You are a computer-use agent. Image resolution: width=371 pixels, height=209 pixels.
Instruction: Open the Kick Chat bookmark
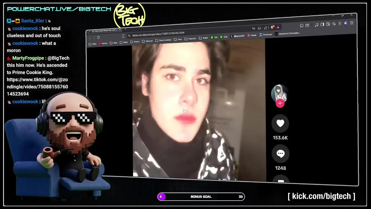point(223,37)
